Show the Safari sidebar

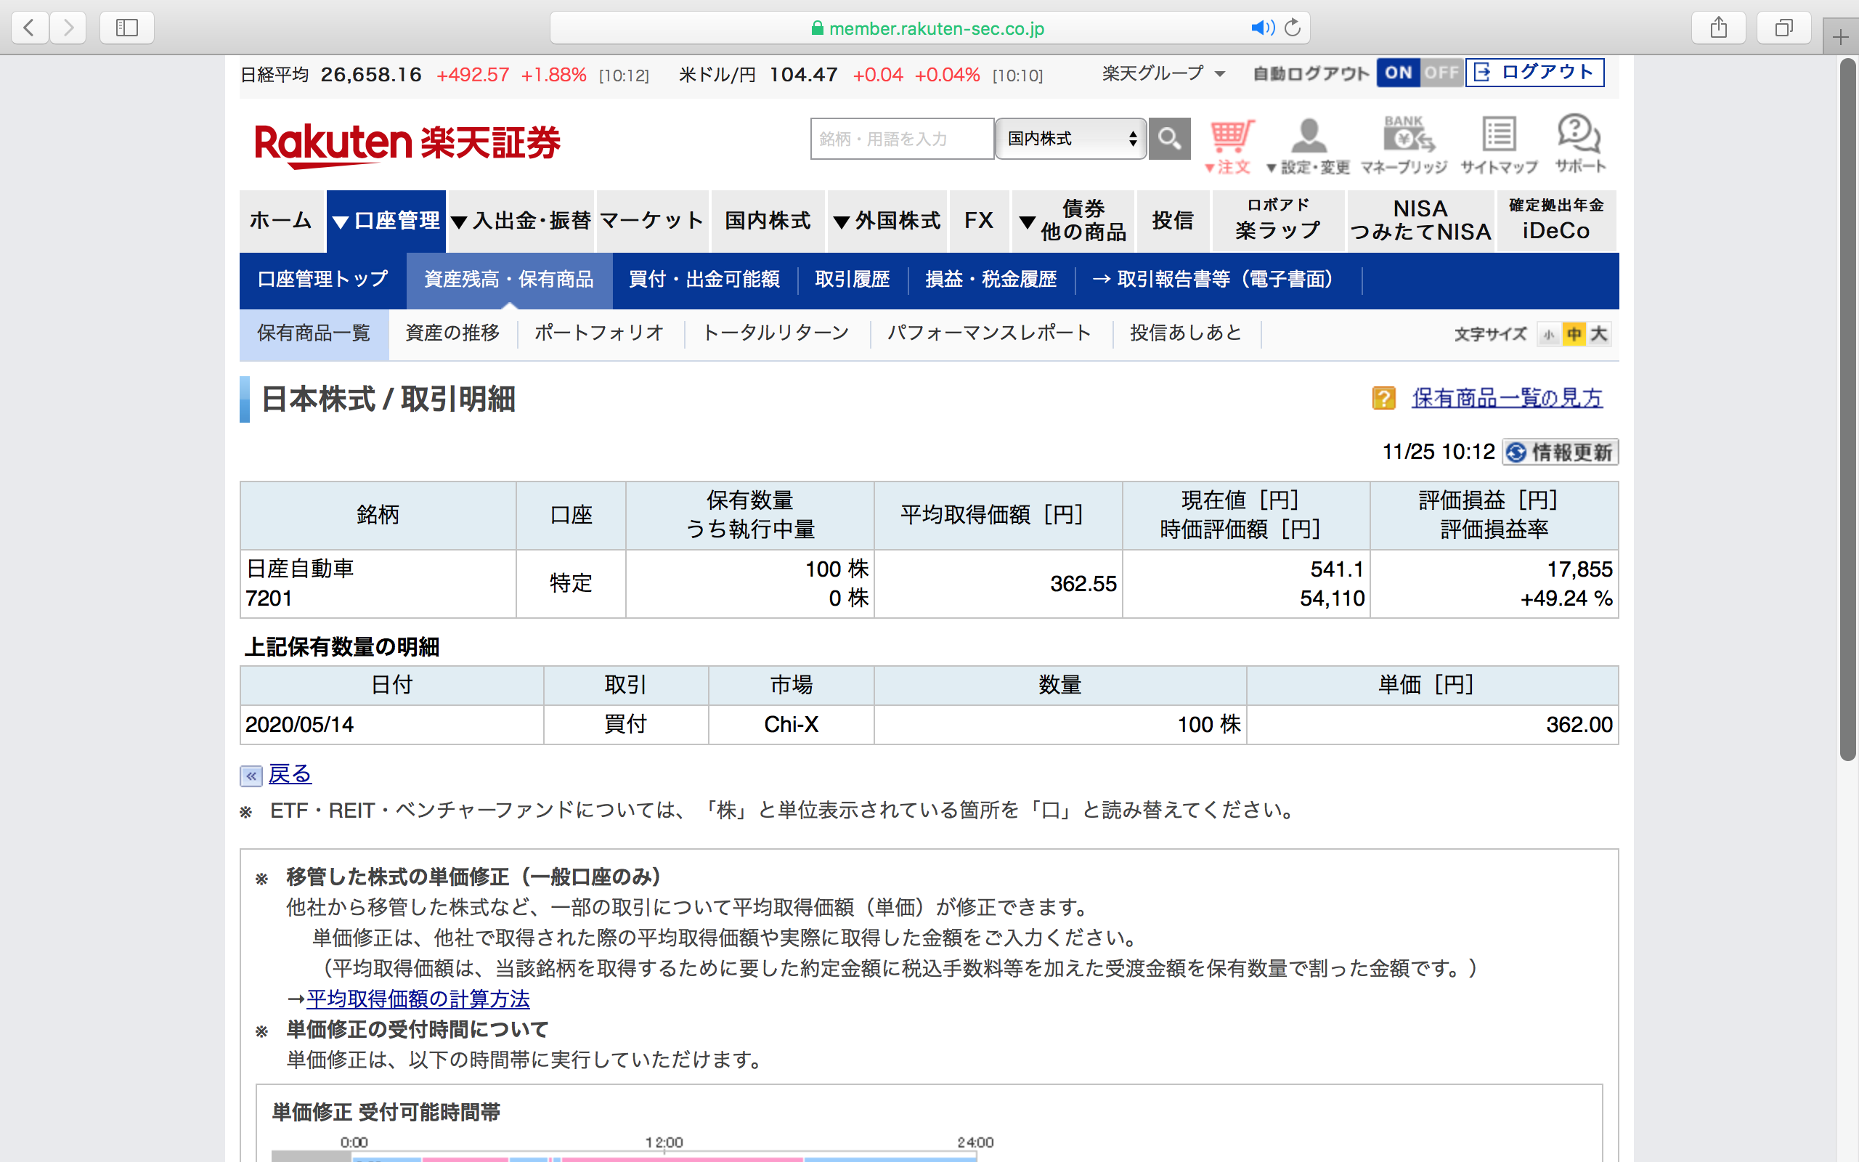click(x=127, y=28)
